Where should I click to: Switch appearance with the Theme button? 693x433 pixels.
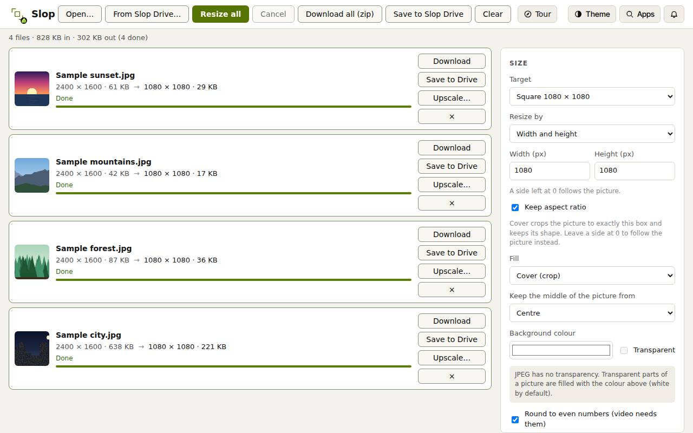(x=592, y=14)
